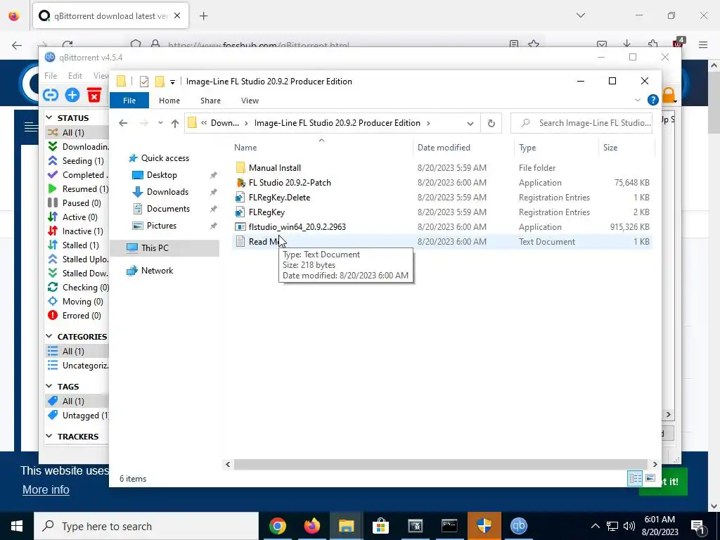The height and width of the screenshot is (540, 720).
Task: Select the Read Me text document icon
Action: point(240,242)
